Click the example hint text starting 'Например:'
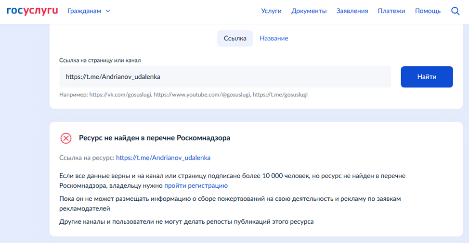 point(183,95)
